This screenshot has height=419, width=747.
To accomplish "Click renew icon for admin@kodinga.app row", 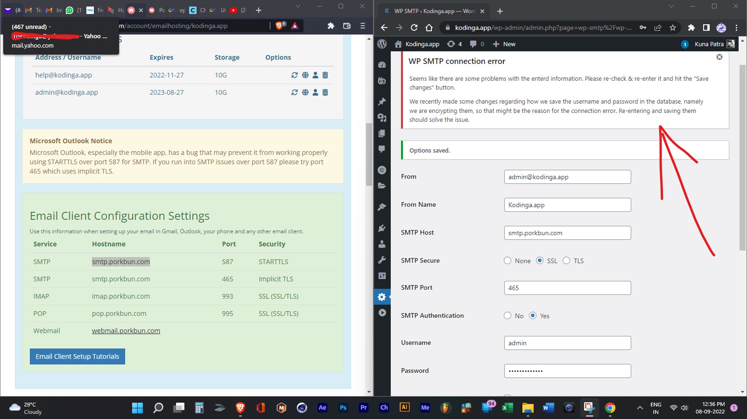I will tap(295, 92).
